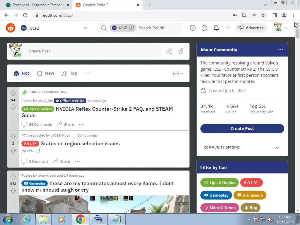The width and height of the screenshot is (300, 225).
Task: Switch to Temp Mail browser tab
Action: tap(36, 5)
